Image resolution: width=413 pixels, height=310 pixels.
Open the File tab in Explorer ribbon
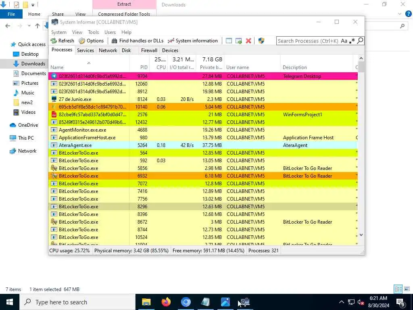[x=11, y=14]
